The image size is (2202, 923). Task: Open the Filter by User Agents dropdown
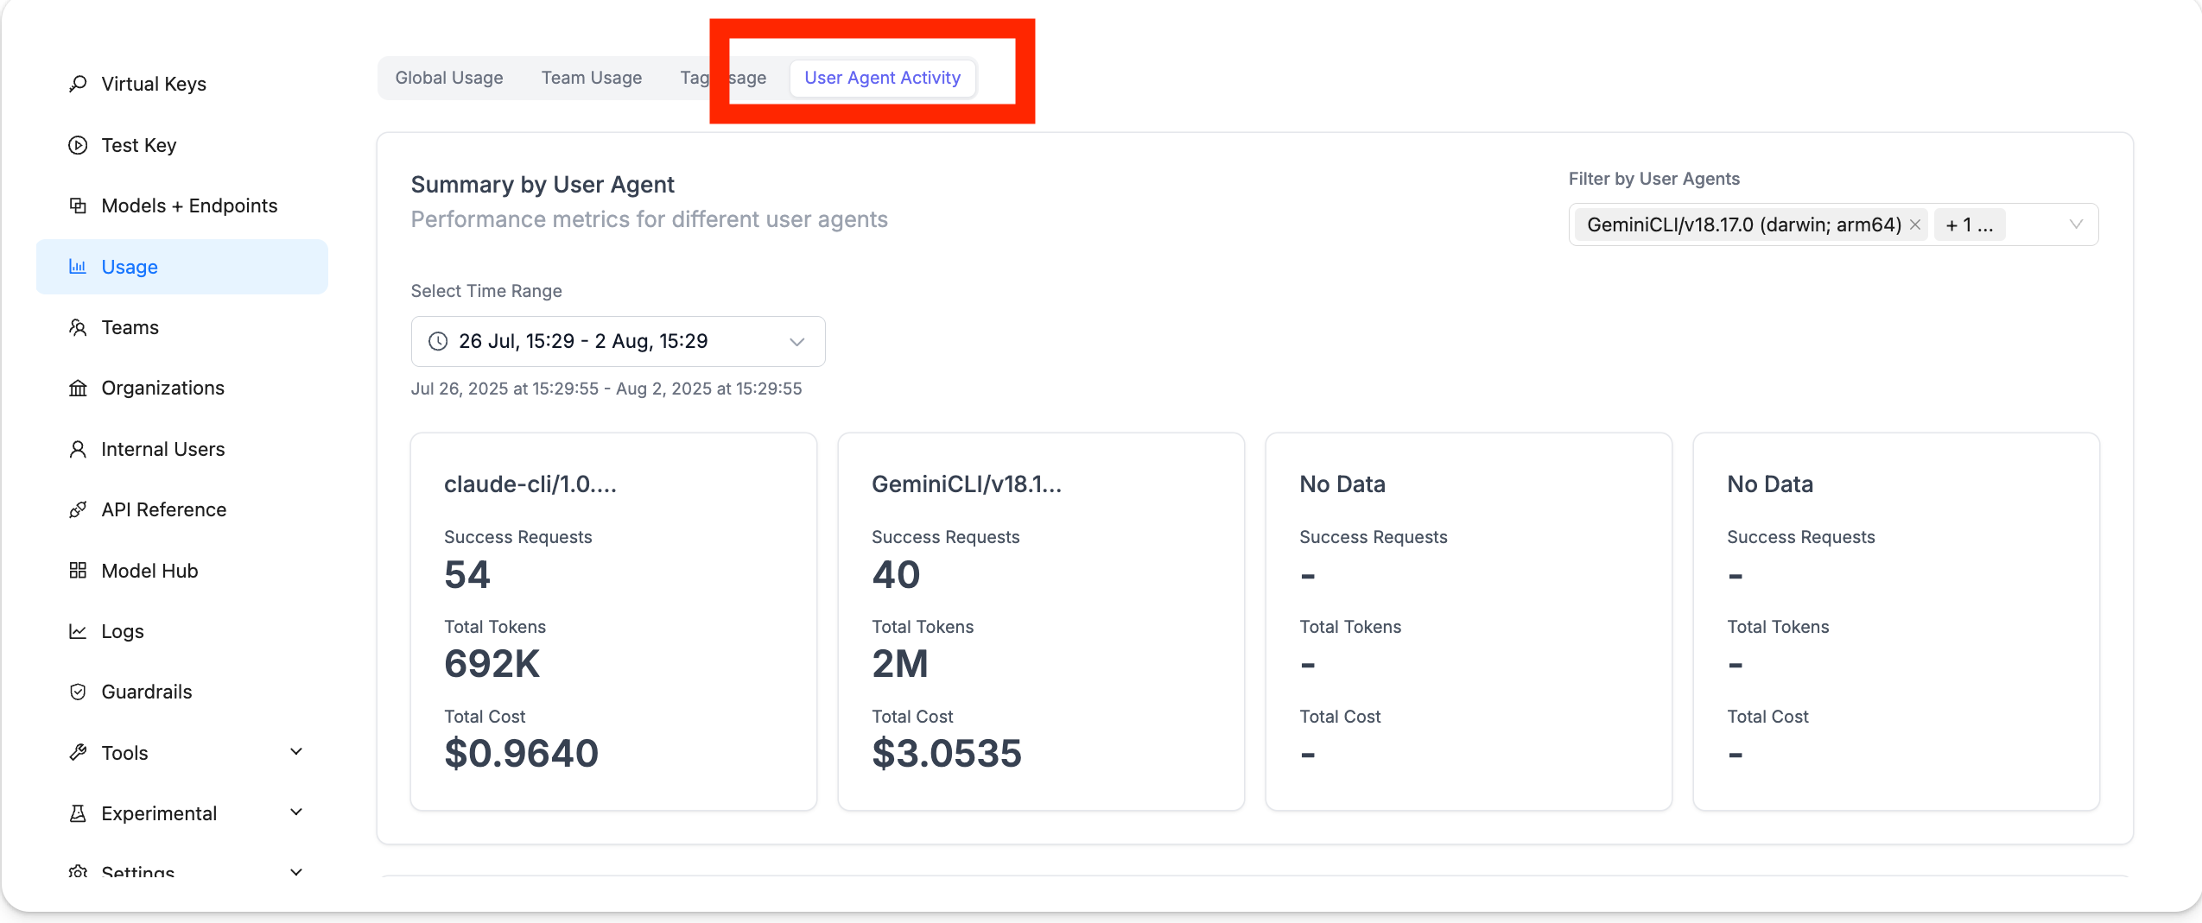(x=2075, y=224)
